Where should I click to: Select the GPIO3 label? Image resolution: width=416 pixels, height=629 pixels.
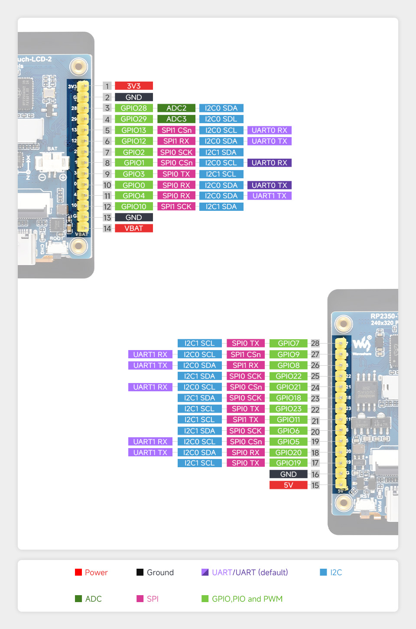(134, 174)
